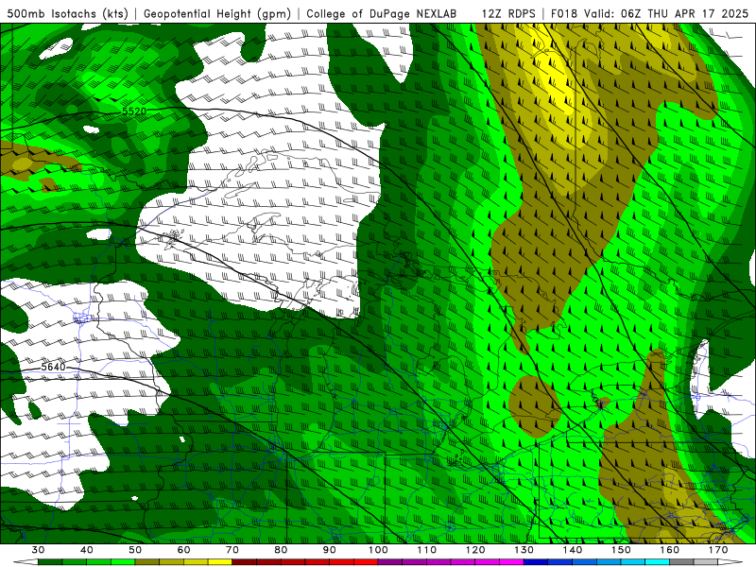Select the dark blue 130-135 kt legend swatch
This screenshot has height=567, width=756.
[x=536, y=561]
